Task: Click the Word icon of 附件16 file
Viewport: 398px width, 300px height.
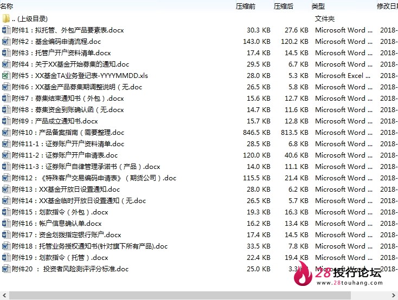Action: pyautogui.click(x=6, y=224)
